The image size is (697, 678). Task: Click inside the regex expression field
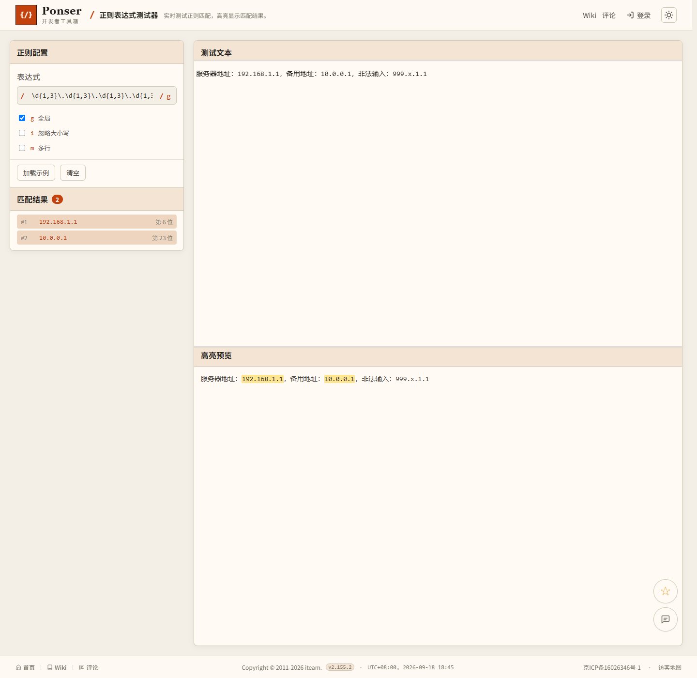tap(92, 96)
